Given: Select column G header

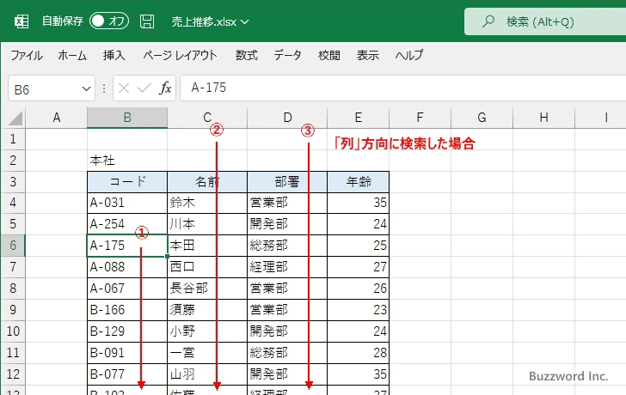Looking at the screenshot, I should (482, 118).
